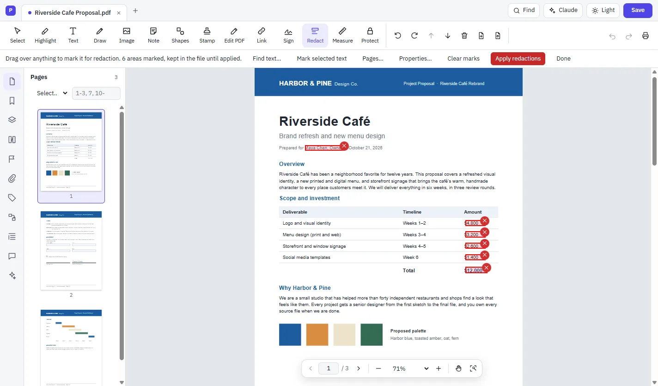
Task: Pick the Stamp tool
Action: pyautogui.click(x=207, y=36)
